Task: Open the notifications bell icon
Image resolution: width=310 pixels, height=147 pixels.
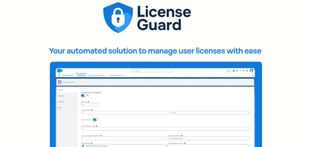Action: [247, 71]
